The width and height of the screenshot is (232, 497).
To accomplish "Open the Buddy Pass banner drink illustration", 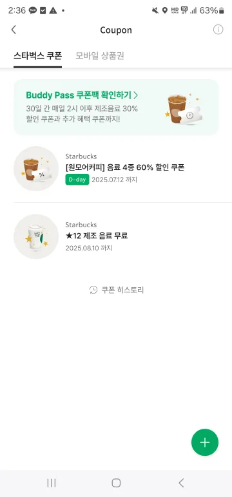I will tap(185, 109).
